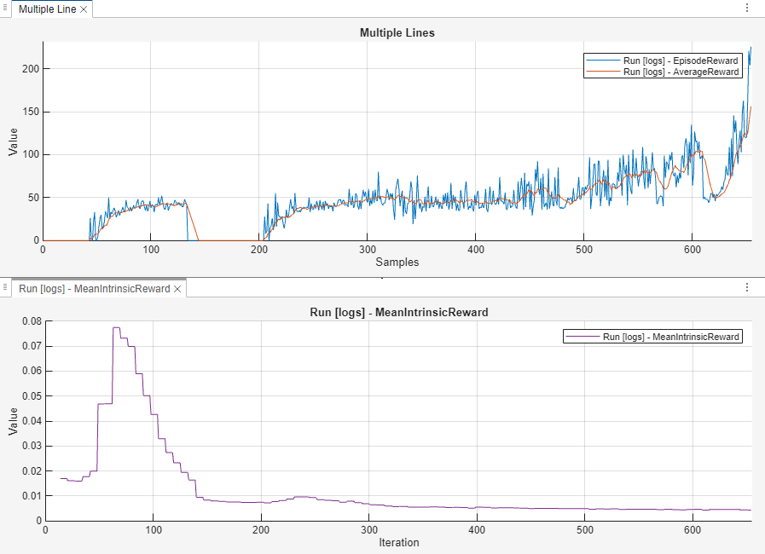Click the top panel drag handle icon

6,9
